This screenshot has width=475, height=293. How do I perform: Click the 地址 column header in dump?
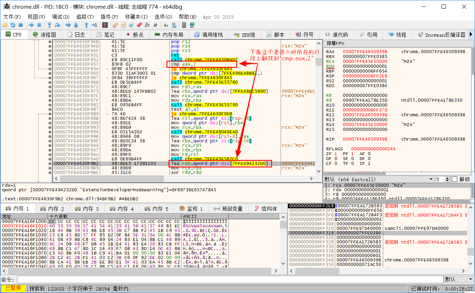[x=24, y=216]
